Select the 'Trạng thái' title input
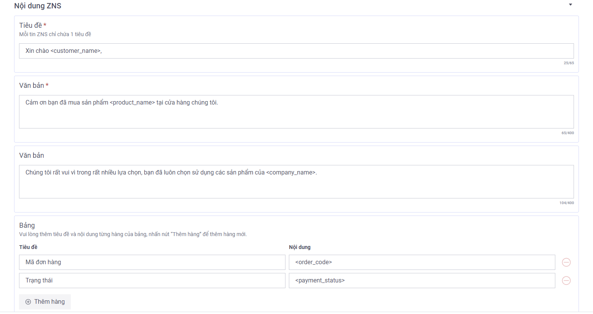 (x=152, y=281)
